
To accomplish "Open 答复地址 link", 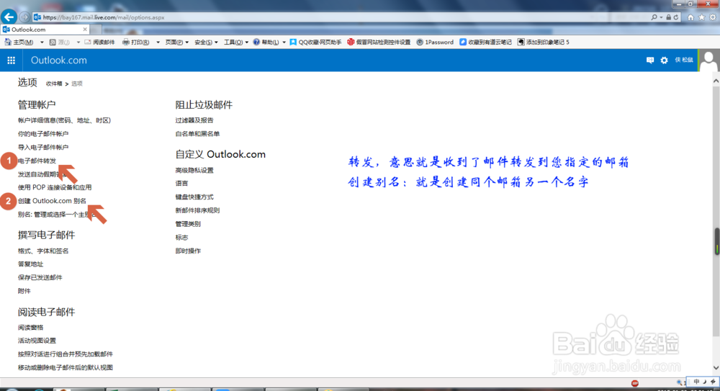I will 30,264.
